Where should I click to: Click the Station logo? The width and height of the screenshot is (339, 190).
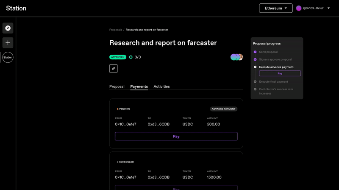point(16,8)
